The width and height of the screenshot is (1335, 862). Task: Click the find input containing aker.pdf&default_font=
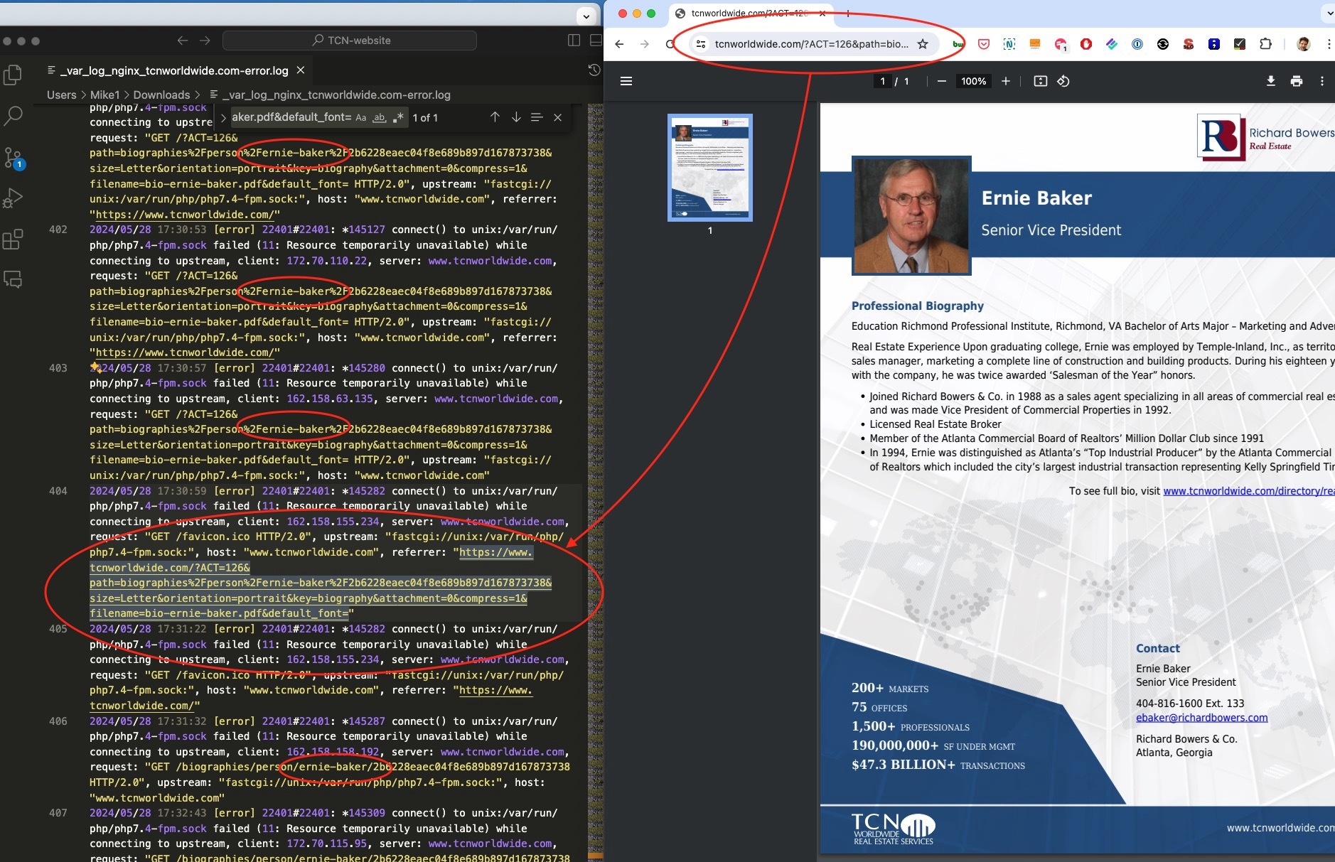[x=291, y=117]
